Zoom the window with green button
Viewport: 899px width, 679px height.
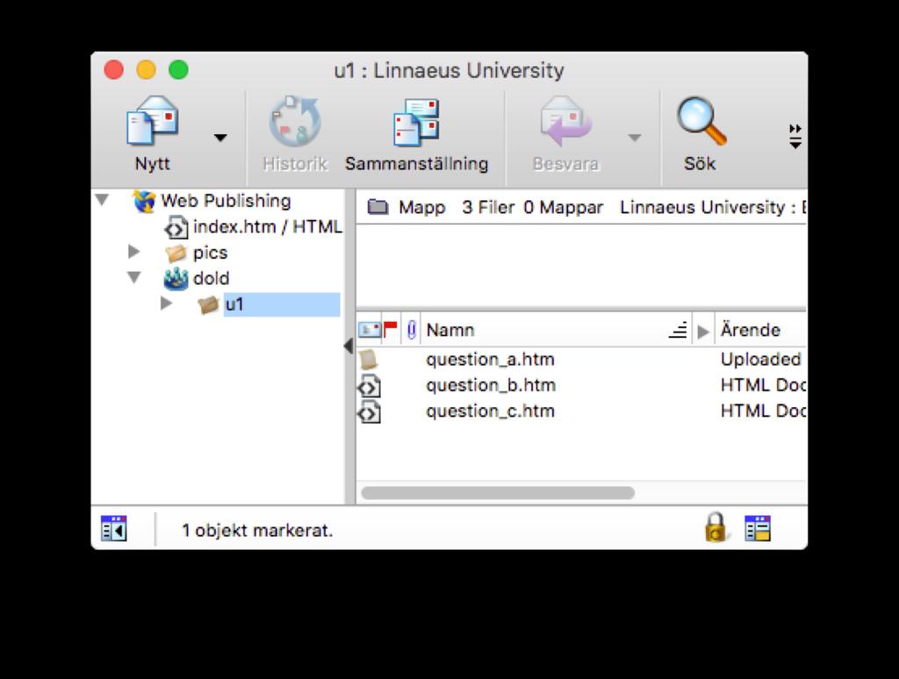178,70
